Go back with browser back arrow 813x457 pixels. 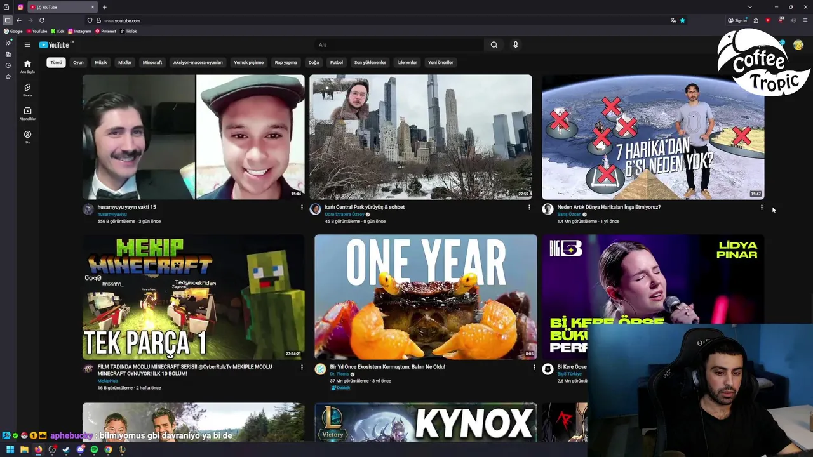[18, 20]
